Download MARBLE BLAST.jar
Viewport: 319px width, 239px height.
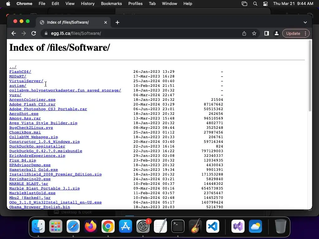click(x=29, y=184)
